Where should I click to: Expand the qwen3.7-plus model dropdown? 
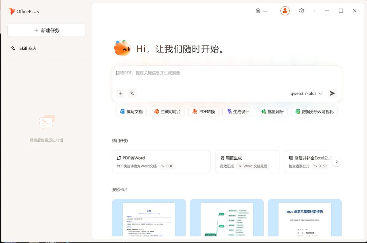[306, 93]
